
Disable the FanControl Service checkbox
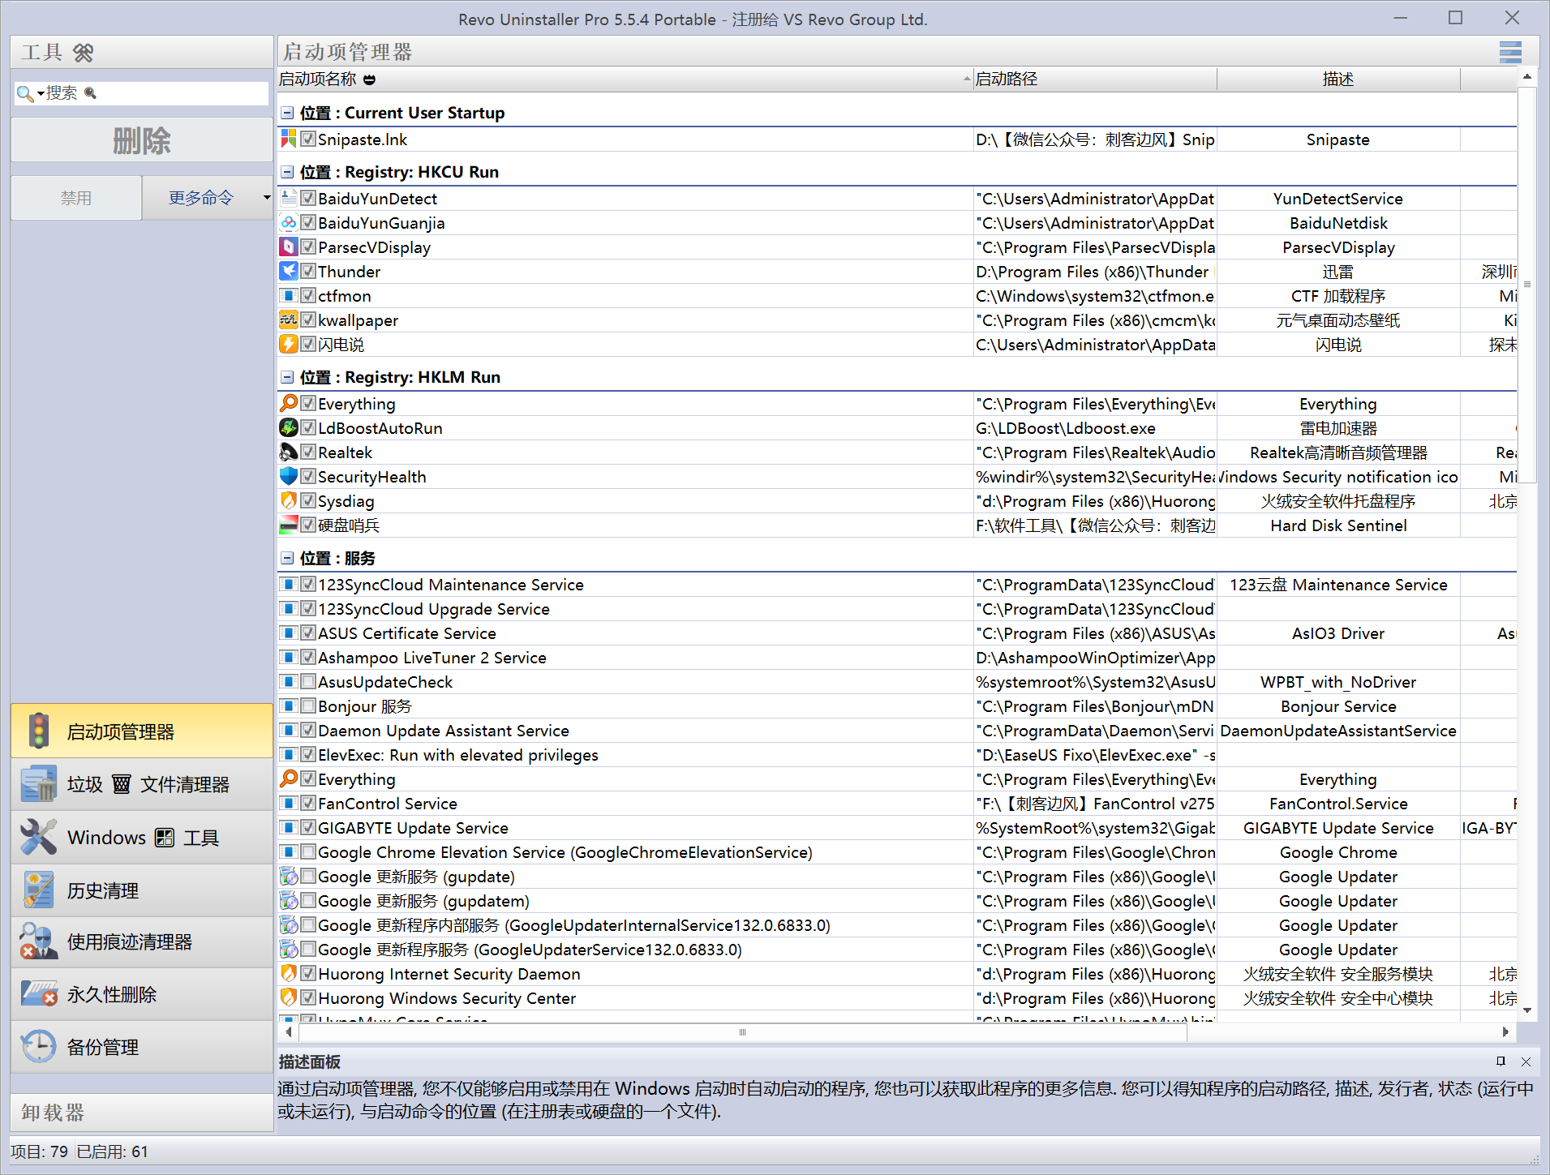pos(308,803)
